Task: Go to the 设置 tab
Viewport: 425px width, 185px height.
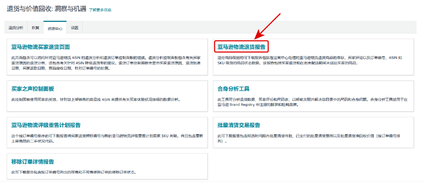Action: point(74,28)
